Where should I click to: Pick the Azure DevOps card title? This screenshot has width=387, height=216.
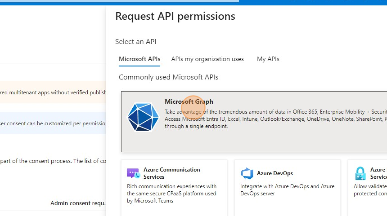(x=274, y=173)
